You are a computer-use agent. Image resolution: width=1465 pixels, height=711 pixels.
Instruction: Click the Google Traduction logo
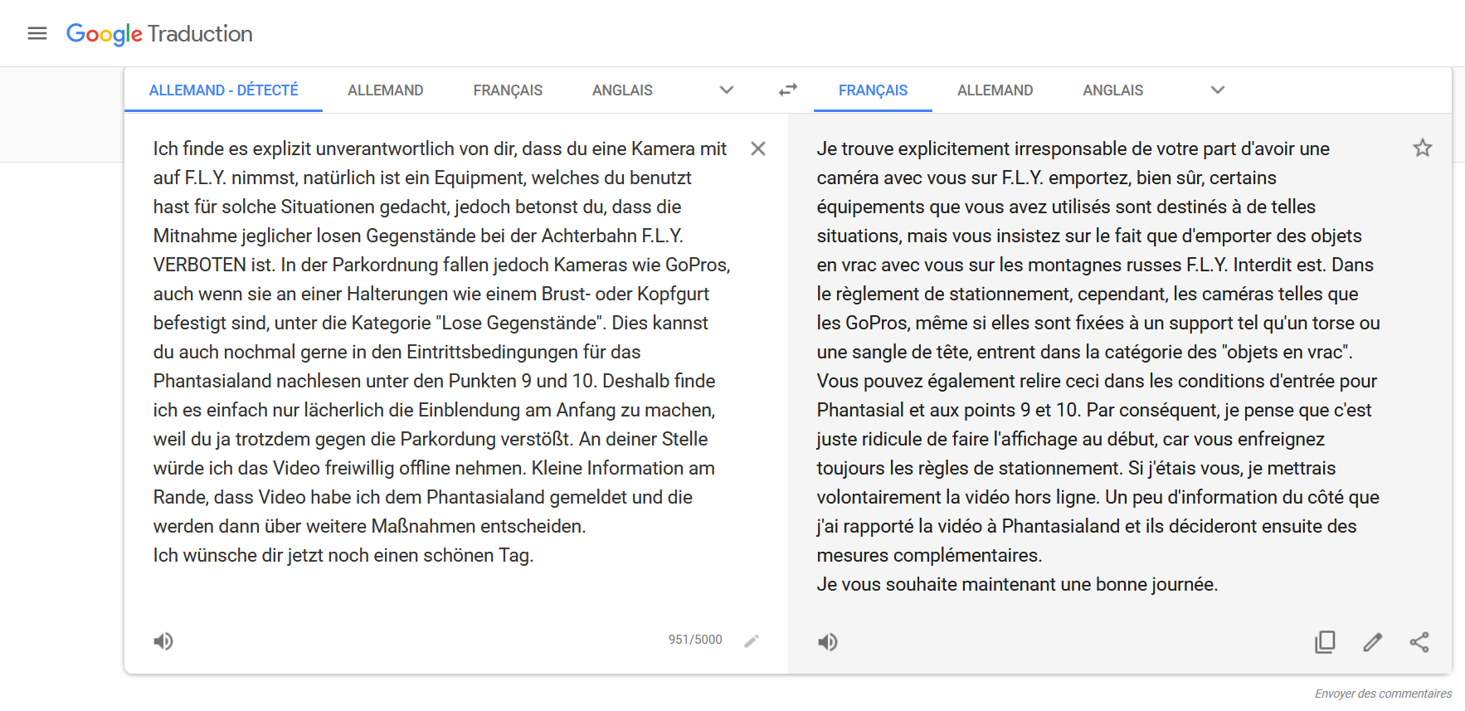pyautogui.click(x=159, y=34)
